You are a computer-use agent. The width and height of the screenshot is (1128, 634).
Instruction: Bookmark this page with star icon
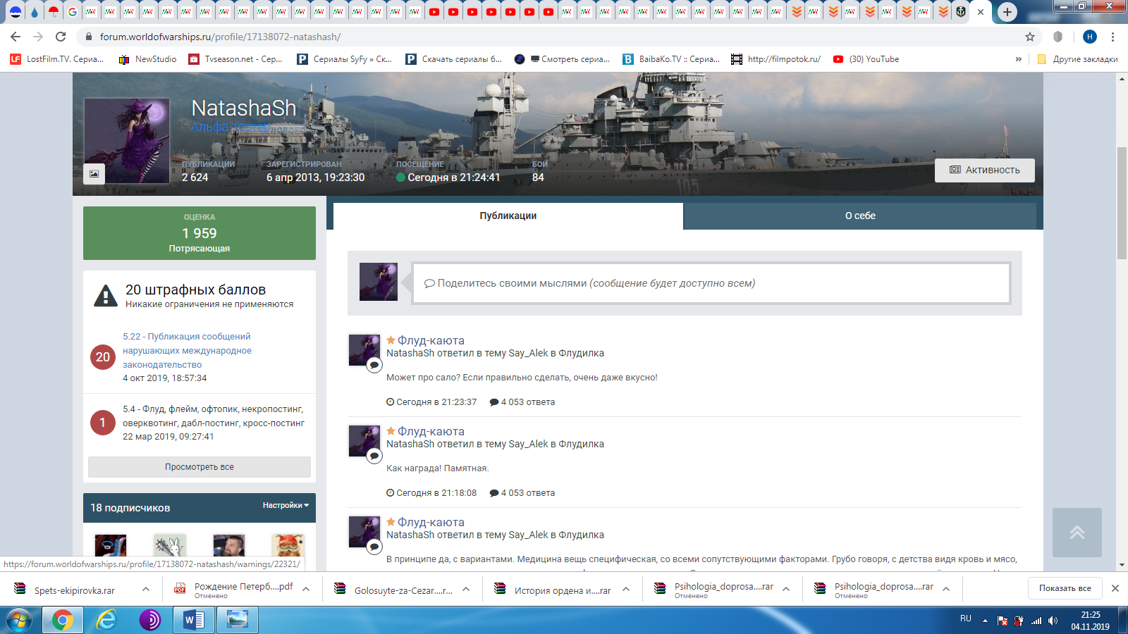coord(1030,37)
